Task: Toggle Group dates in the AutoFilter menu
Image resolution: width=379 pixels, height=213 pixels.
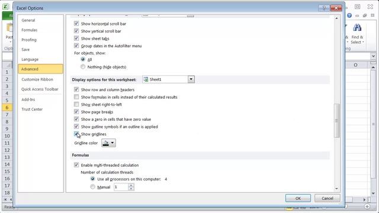Action: (x=76, y=46)
